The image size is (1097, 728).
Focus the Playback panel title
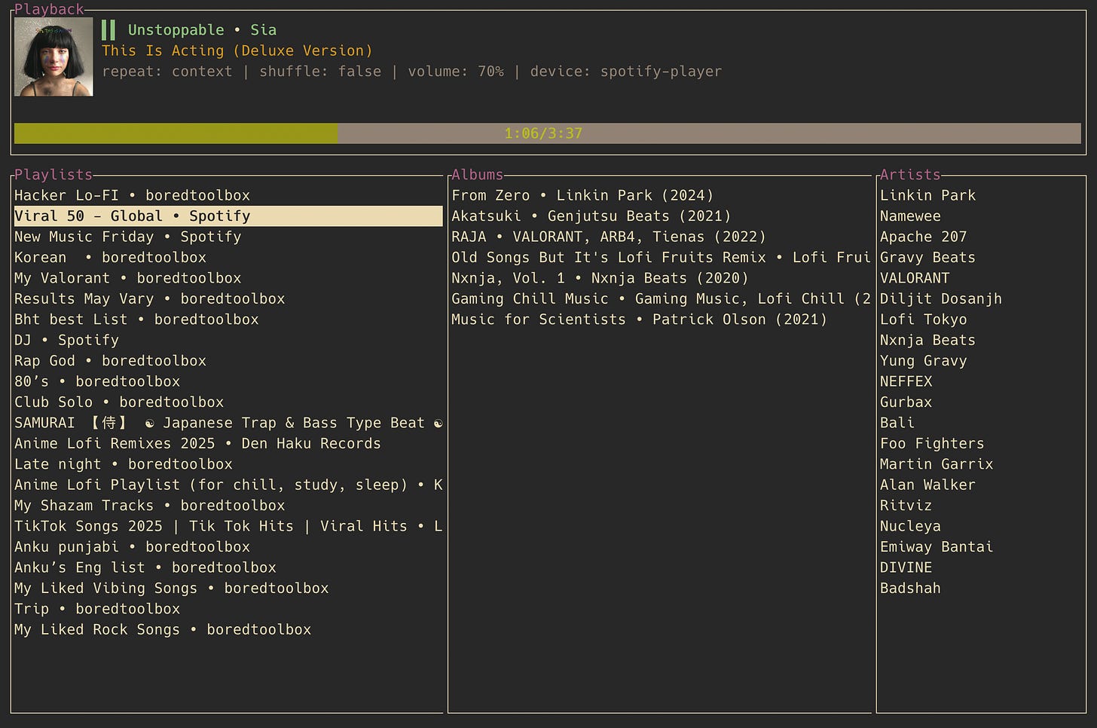coord(49,9)
